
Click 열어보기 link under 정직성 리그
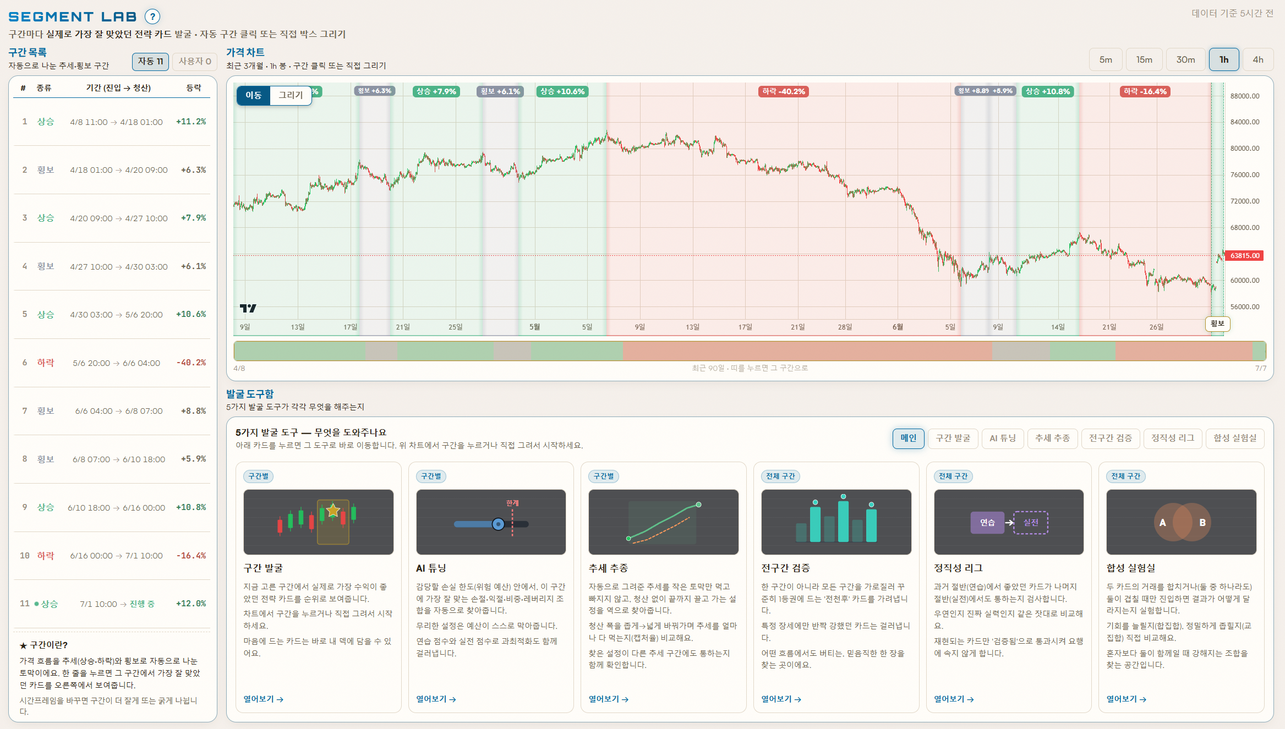(x=954, y=699)
